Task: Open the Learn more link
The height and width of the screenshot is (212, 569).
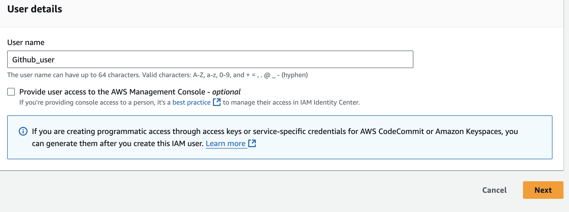Action: [x=226, y=143]
